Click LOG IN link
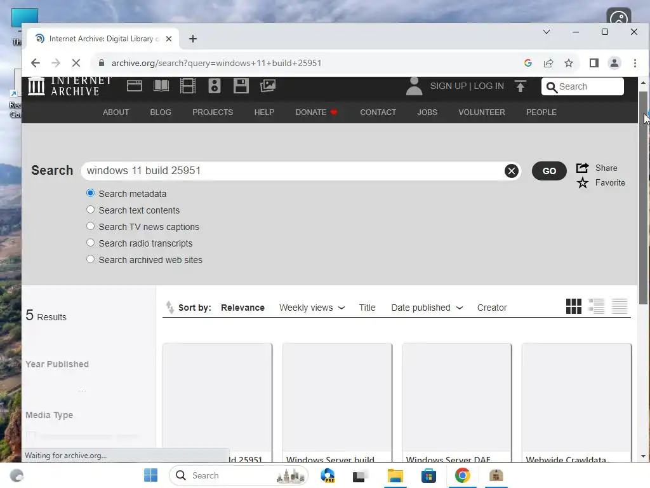 [489, 86]
